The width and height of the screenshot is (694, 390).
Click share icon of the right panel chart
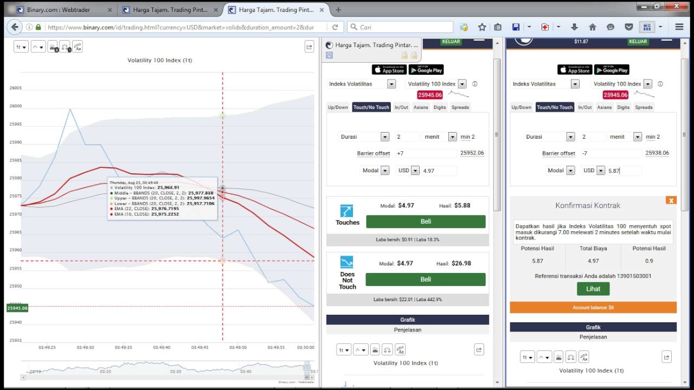(667, 357)
